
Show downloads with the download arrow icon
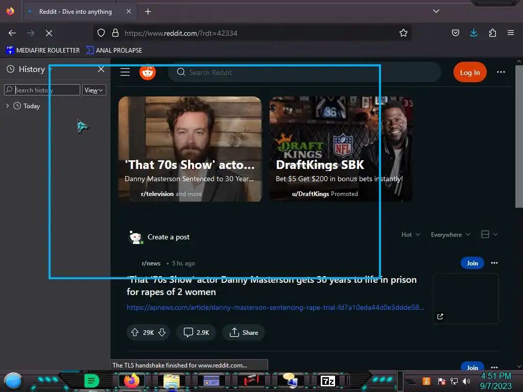point(473,33)
